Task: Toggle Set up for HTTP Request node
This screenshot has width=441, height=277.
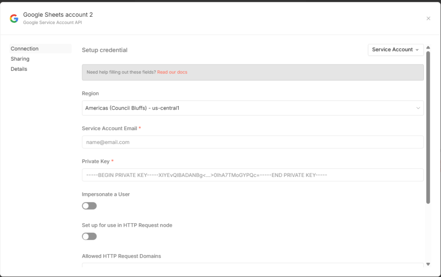Action: [89, 237]
